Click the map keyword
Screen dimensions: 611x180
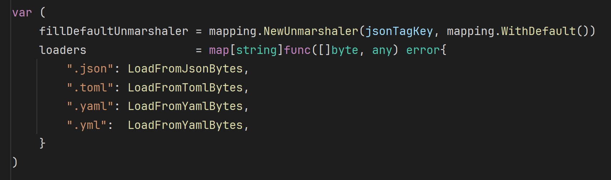click(219, 50)
